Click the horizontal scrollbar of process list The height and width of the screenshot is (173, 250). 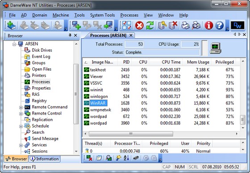tap(131, 134)
